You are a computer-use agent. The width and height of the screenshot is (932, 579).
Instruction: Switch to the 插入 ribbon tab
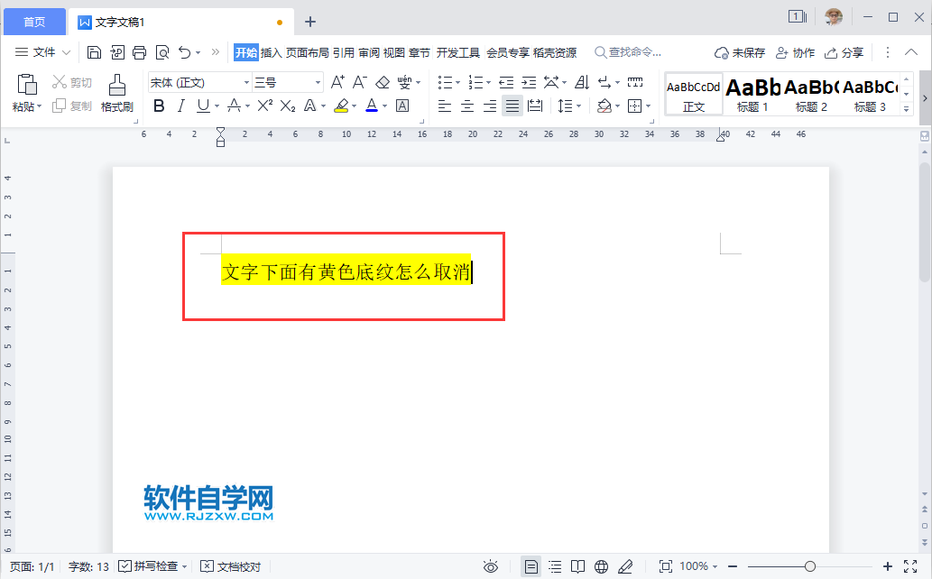click(270, 52)
